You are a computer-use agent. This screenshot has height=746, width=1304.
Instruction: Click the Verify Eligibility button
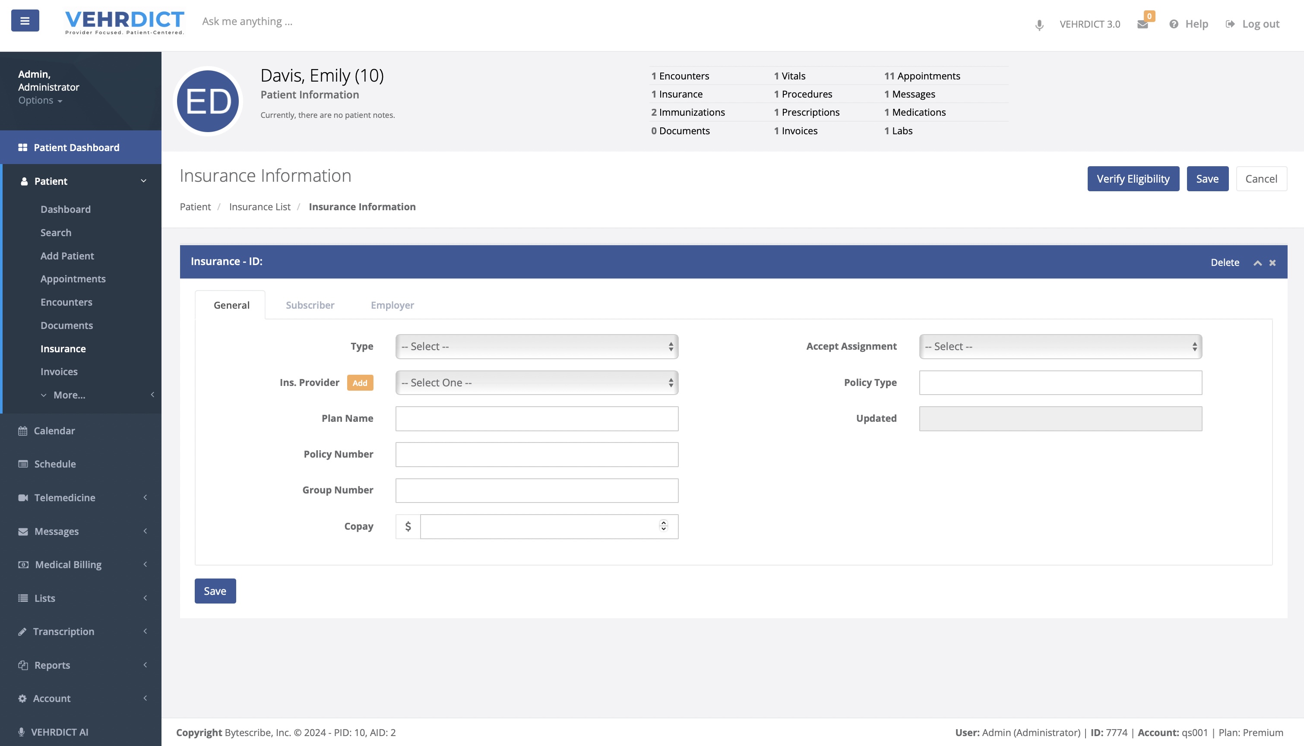click(1133, 179)
